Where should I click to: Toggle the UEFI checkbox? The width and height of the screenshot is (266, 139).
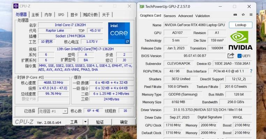coord(239,56)
